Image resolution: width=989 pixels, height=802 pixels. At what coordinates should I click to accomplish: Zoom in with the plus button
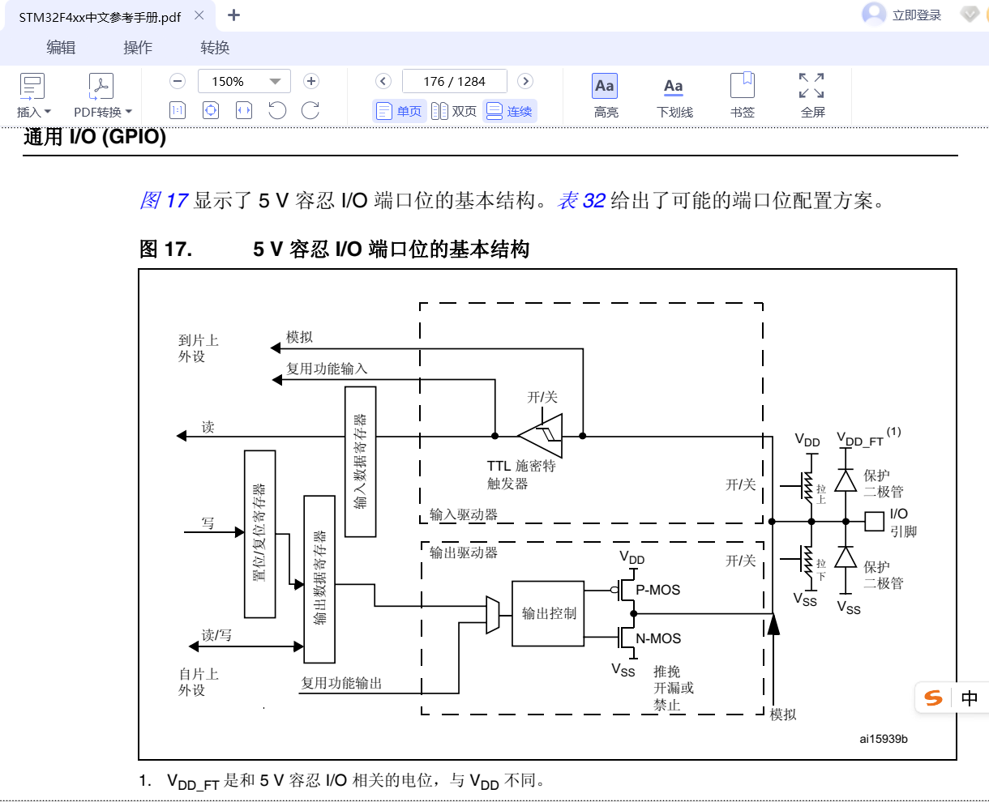pos(310,81)
